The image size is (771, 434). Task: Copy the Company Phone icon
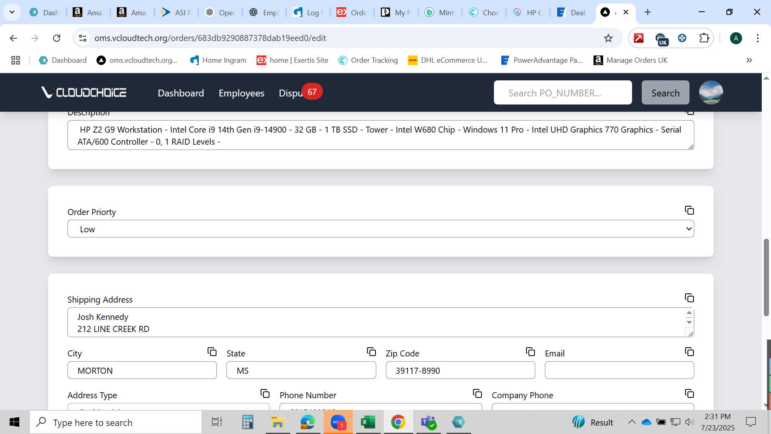pyautogui.click(x=689, y=393)
